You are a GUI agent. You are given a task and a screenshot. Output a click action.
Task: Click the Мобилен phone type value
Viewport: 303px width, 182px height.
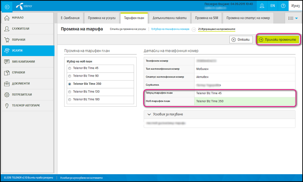point(202,69)
